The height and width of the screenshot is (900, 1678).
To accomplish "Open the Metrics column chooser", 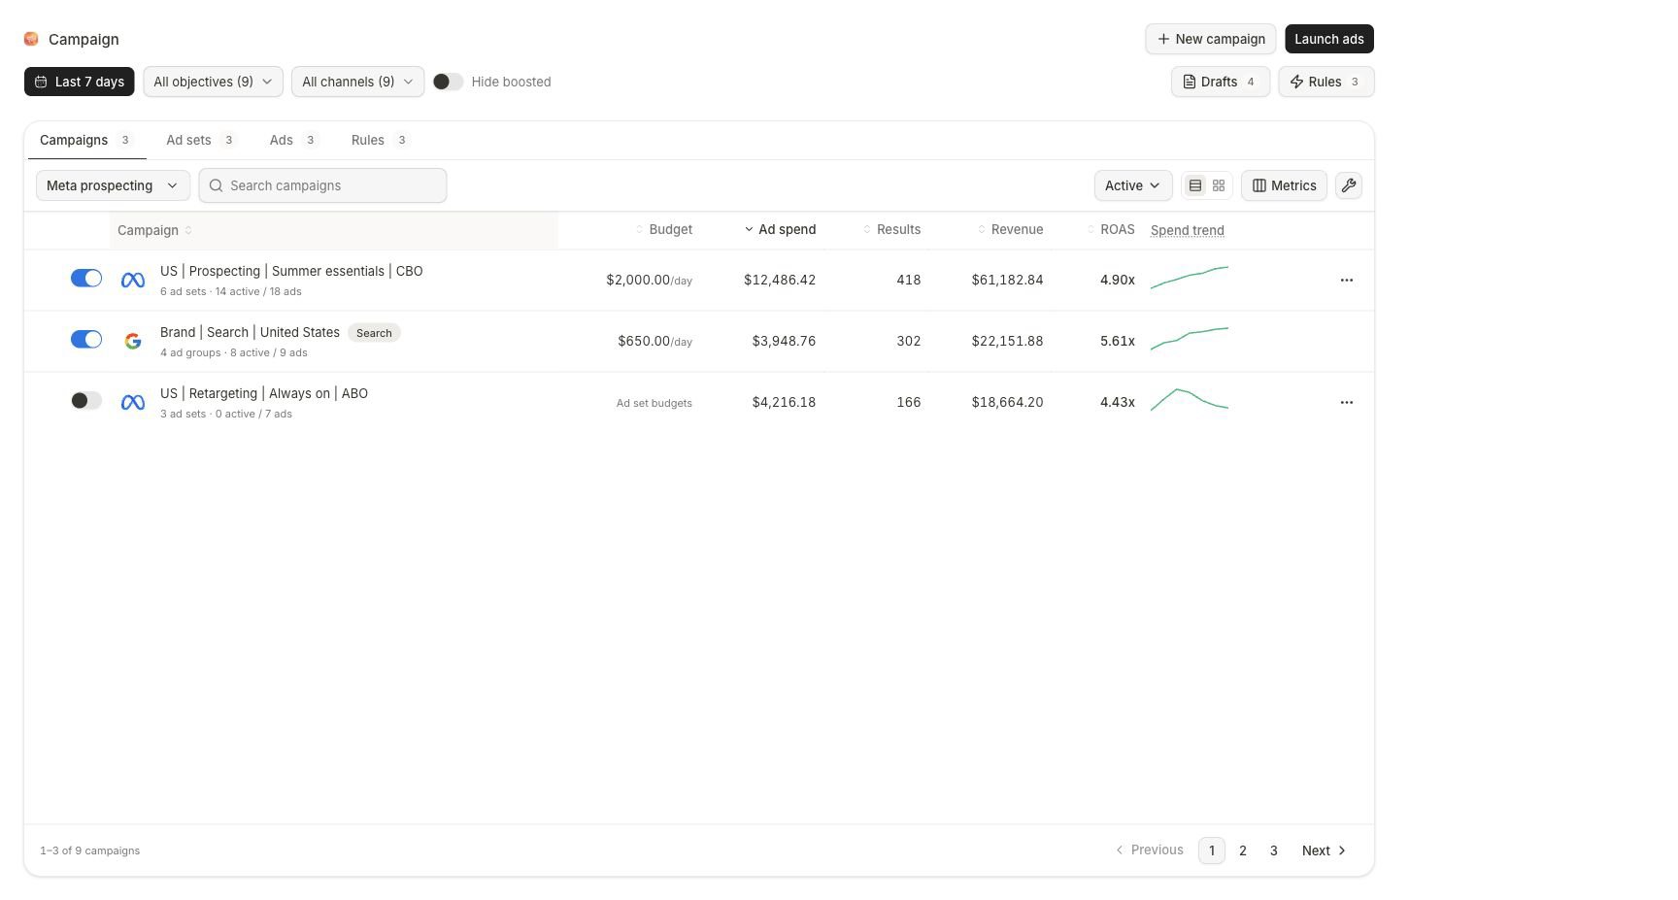I will (1284, 185).
